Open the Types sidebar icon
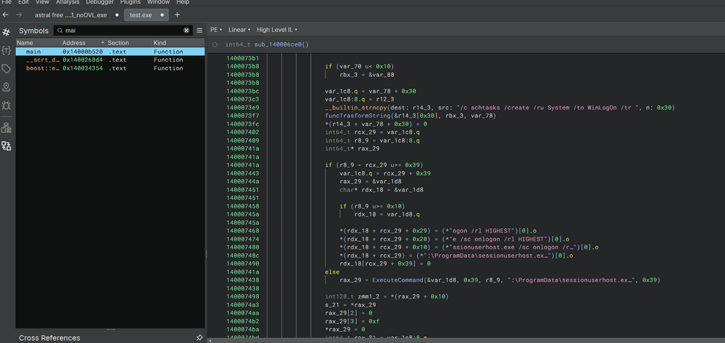Image resolution: width=725 pixels, height=343 pixels. pyautogui.click(x=6, y=50)
